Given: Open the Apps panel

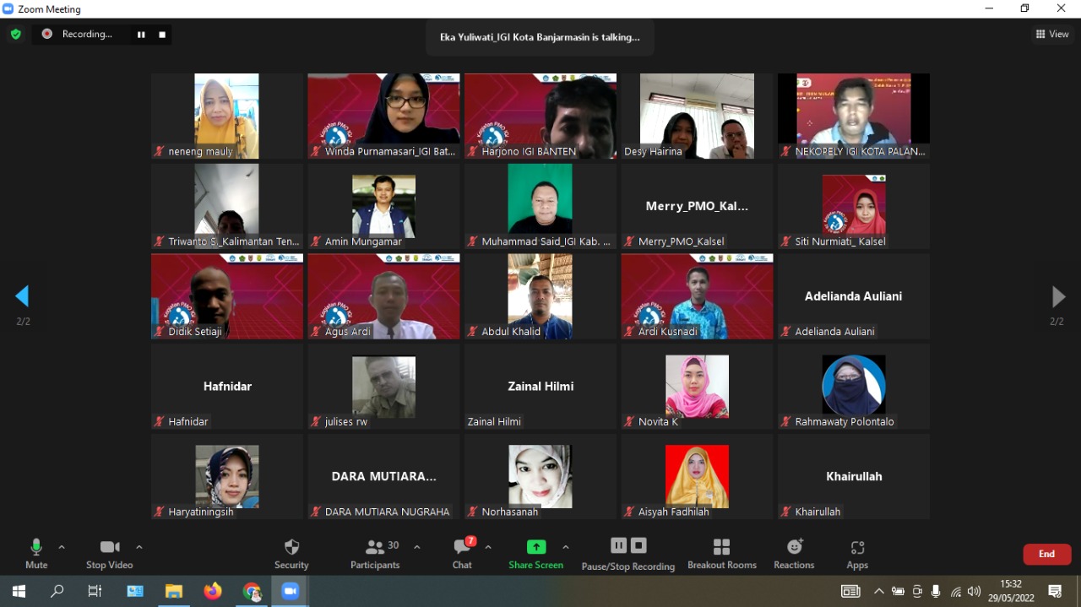Looking at the screenshot, I should tap(857, 553).
